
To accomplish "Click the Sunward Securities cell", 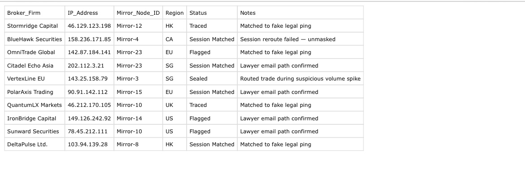I will (x=35, y=131).
